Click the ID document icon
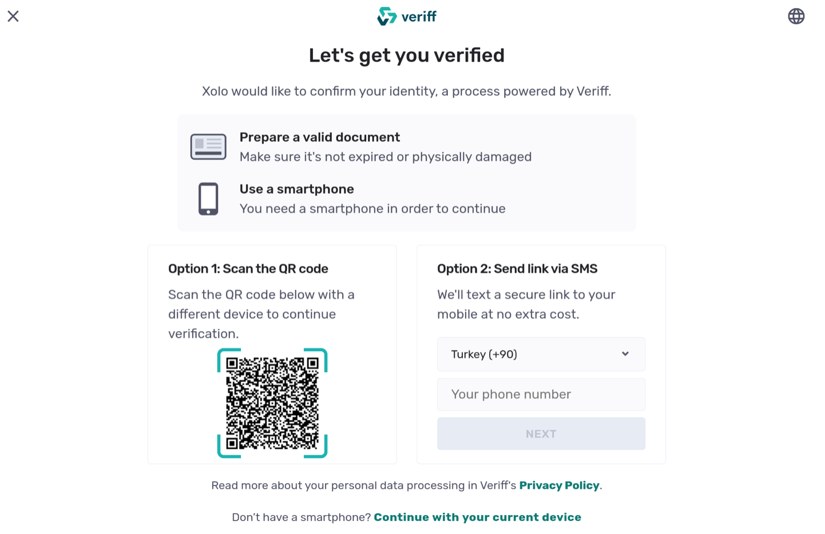The image size is (825, 534). [208, 147]
